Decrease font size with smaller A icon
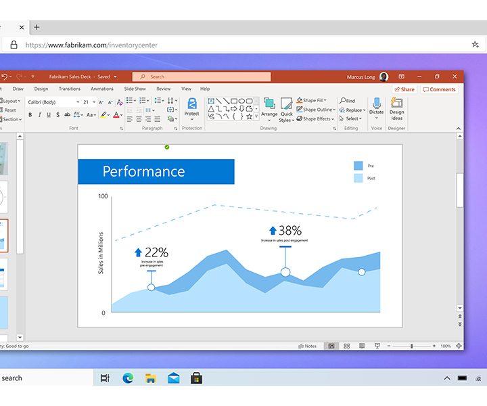Screen dimensions: 487x406 (x=110, y=102)
